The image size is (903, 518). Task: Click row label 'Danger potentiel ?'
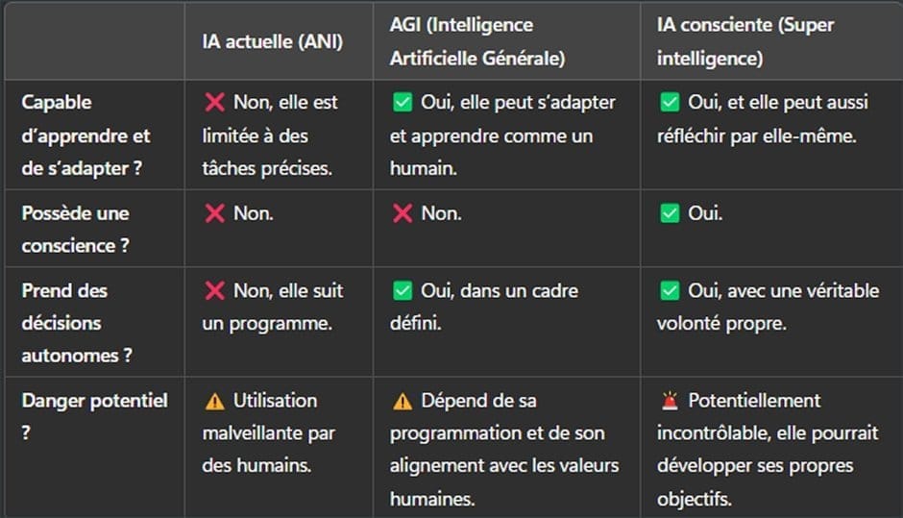[94, 416]
